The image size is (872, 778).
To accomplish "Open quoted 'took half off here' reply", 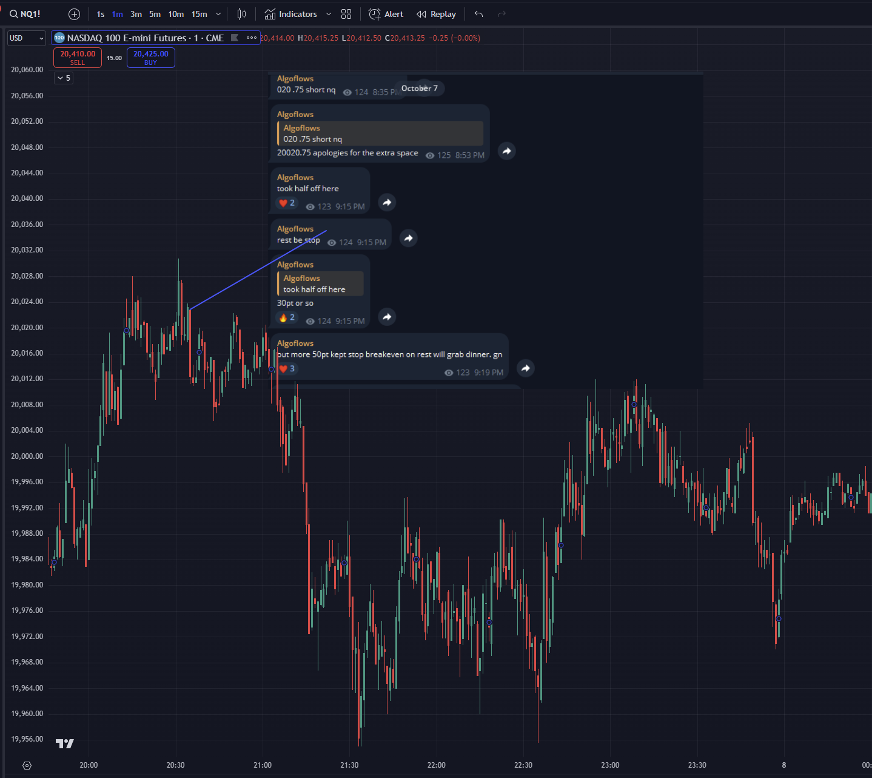I will click(x=320, y=283).
